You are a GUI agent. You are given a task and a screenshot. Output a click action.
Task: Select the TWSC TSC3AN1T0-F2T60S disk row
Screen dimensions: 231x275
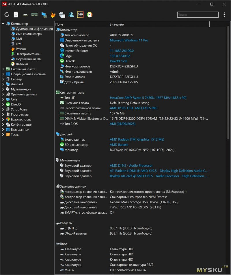tap(132, 207)
